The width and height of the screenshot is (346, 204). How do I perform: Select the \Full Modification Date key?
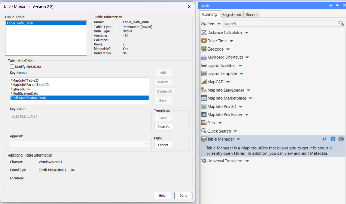click(79, 98)
